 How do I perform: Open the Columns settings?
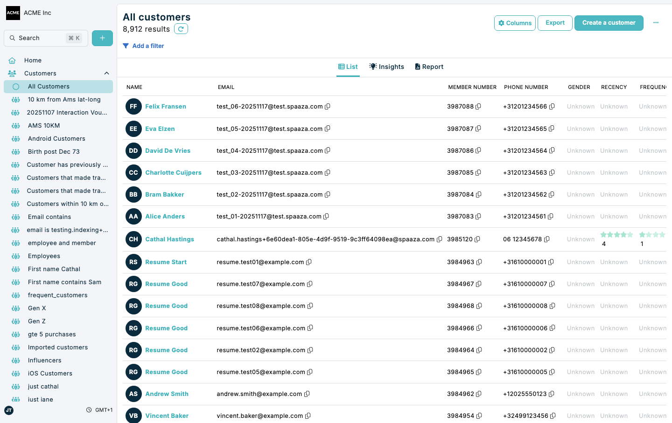point(515,23)
